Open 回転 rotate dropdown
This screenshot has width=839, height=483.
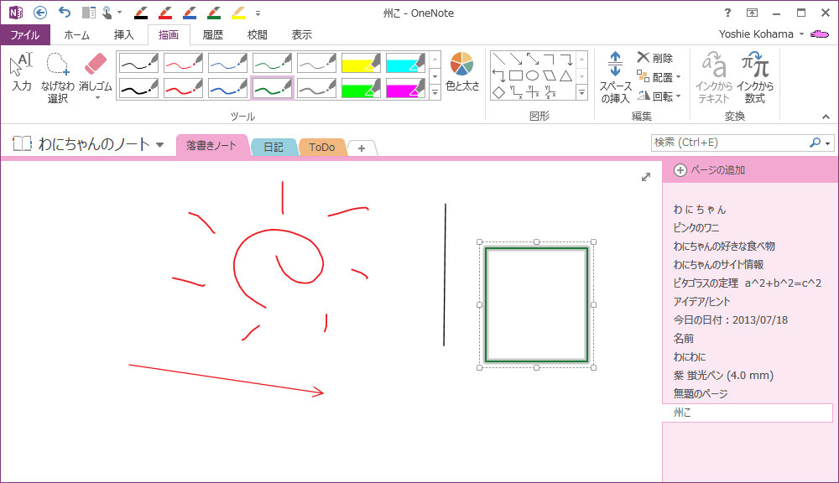click(659, 96)
